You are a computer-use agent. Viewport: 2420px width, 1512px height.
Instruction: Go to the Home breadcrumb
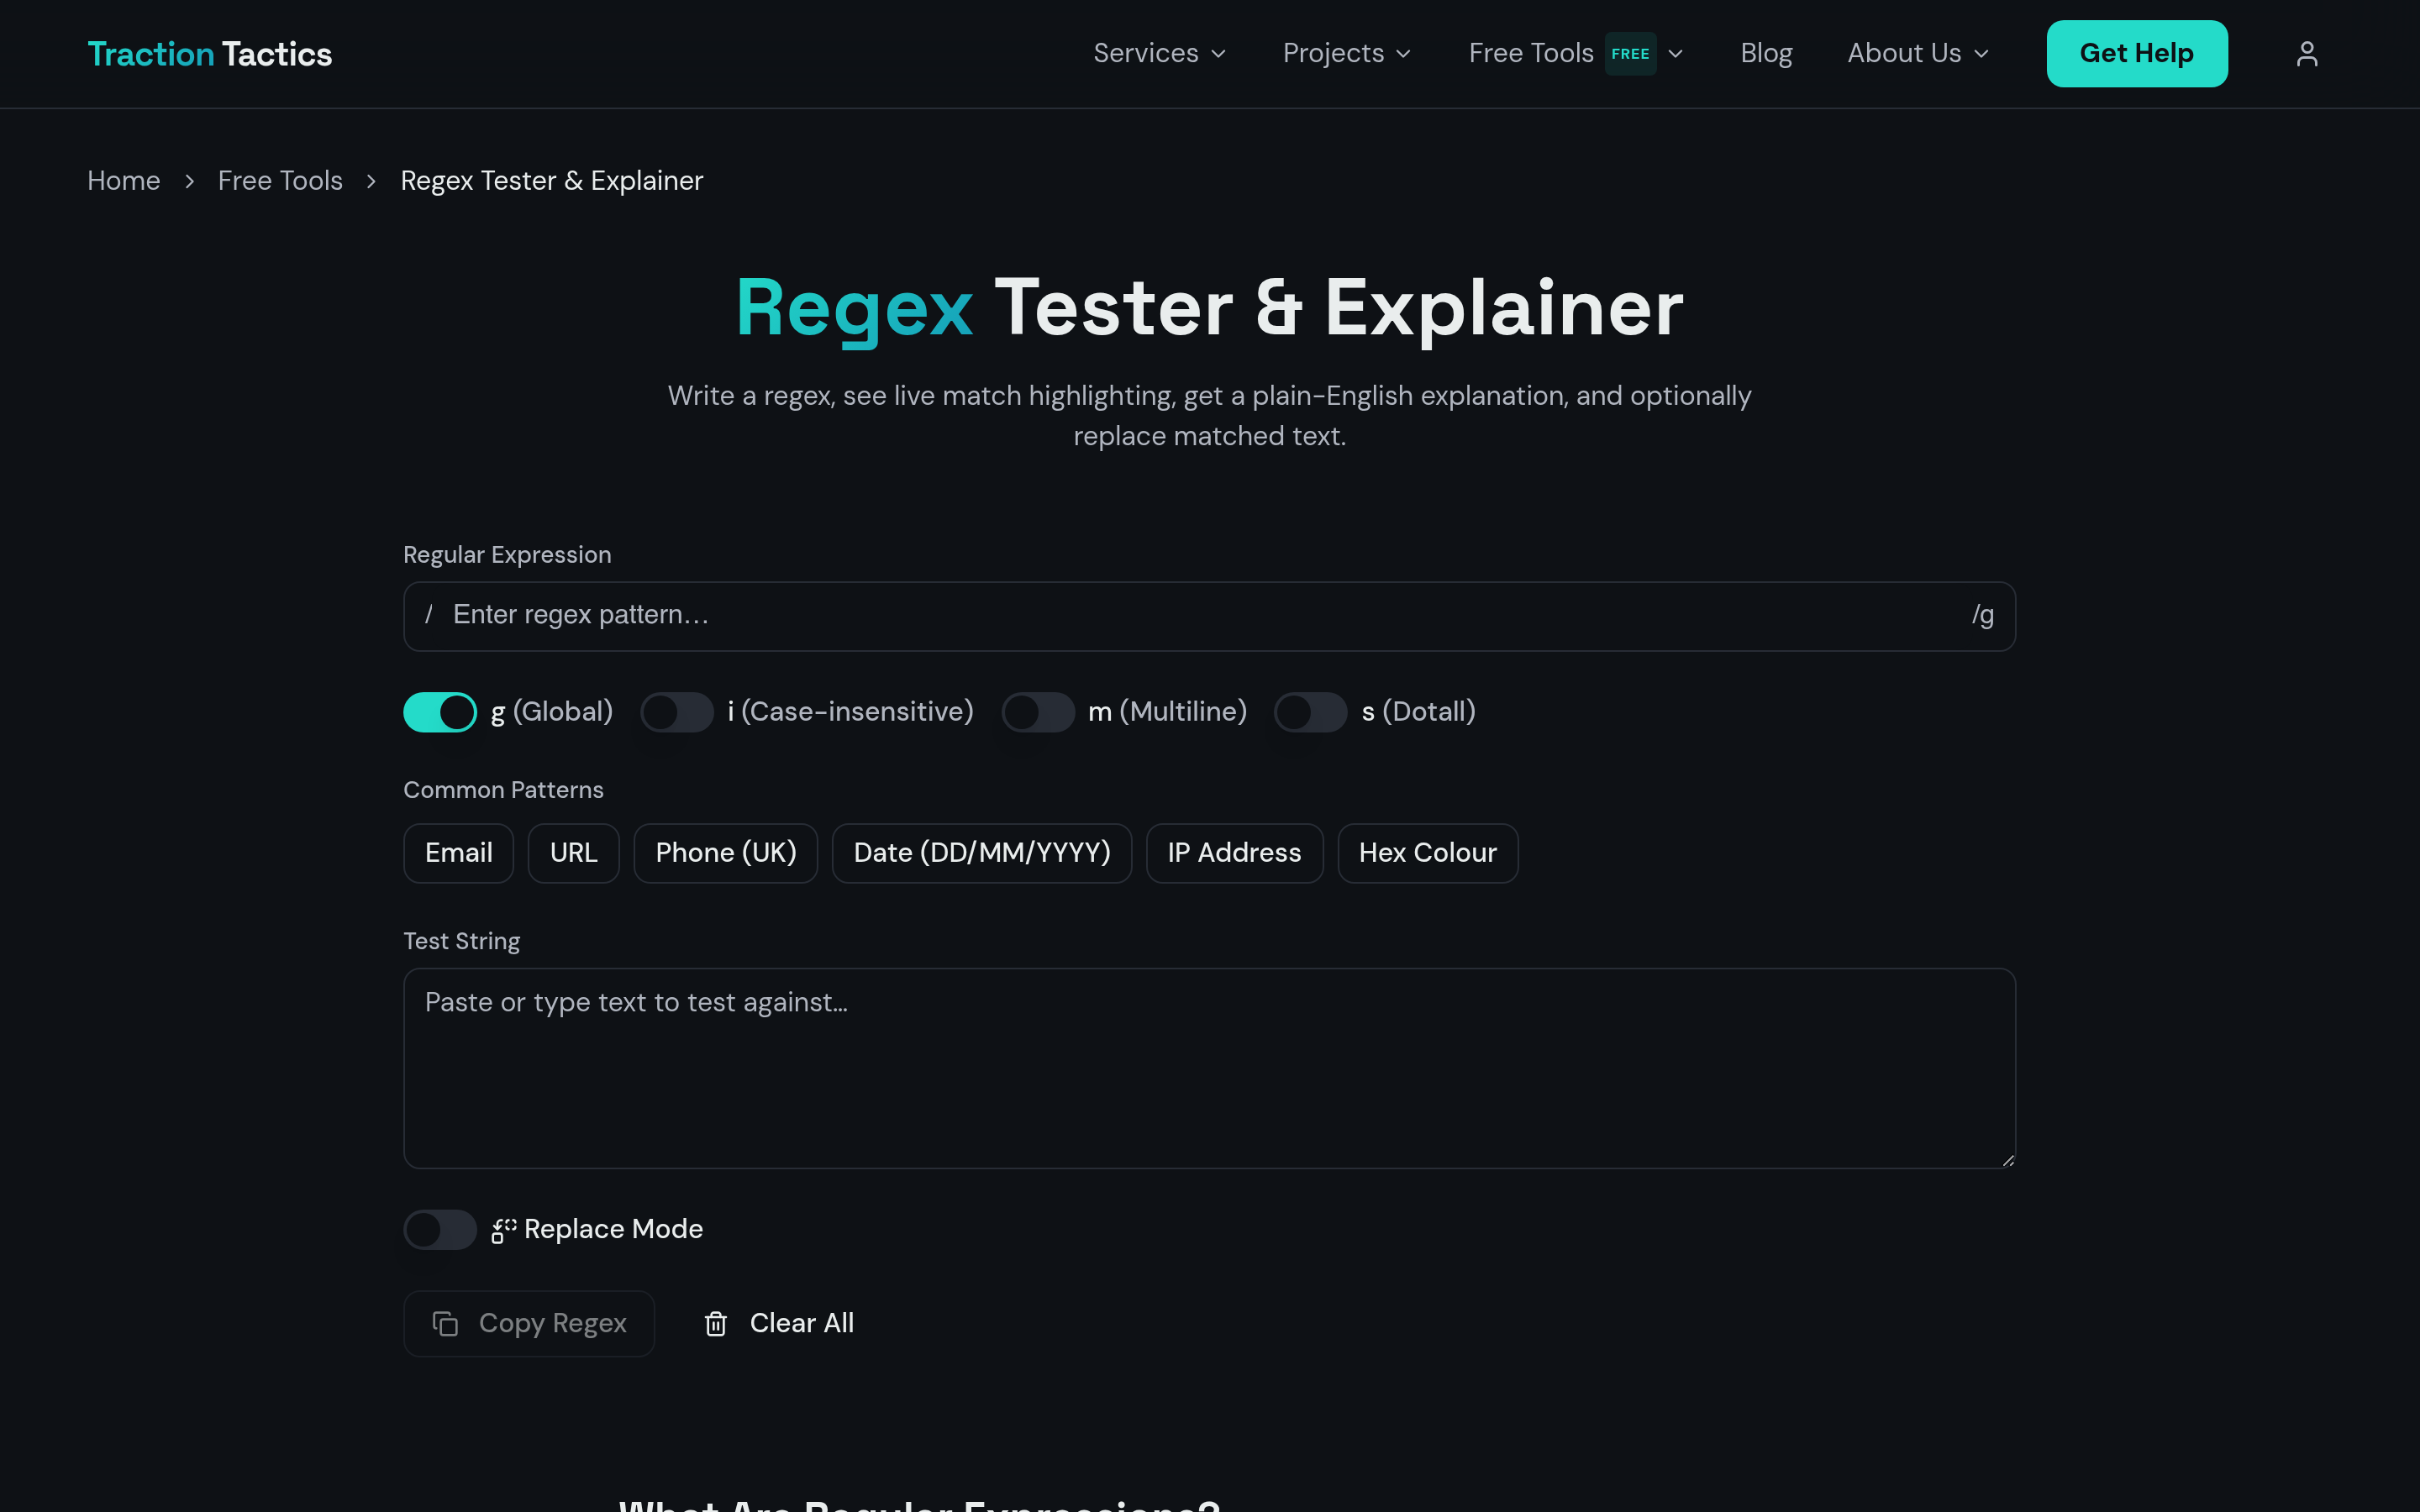[x=124, y=181]
